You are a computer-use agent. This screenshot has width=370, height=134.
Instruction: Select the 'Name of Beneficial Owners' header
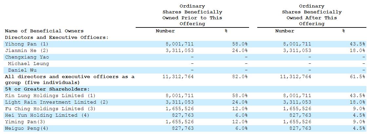(x=44, y=31)
